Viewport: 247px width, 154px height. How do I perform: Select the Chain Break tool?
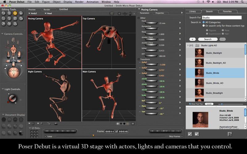click(x=15, y=18)
